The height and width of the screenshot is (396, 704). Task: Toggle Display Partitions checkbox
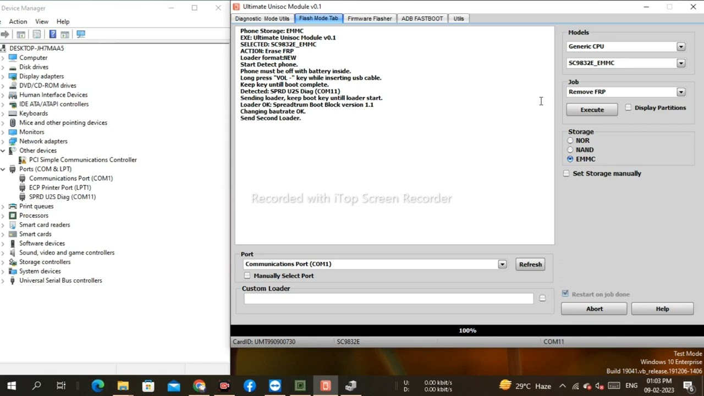tap(628, 108)
